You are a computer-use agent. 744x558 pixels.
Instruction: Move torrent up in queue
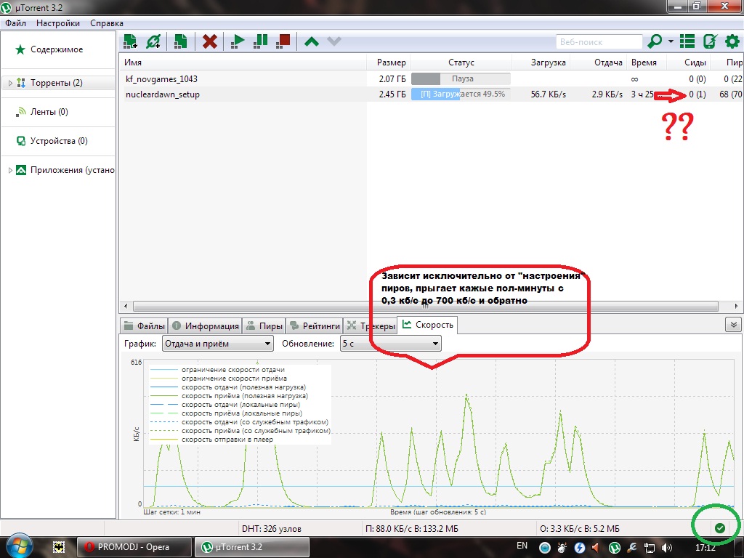(311, 41)
